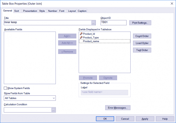Select the Number tab
The height and width of the screenshot is (123, 176).
(52, 11)
